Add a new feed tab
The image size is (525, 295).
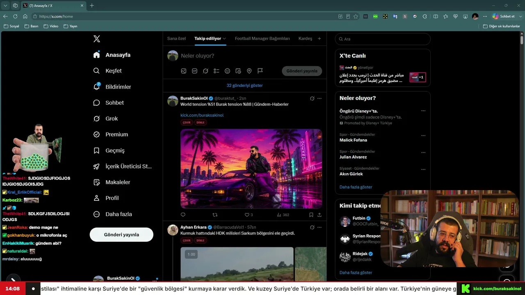point(320,39)
